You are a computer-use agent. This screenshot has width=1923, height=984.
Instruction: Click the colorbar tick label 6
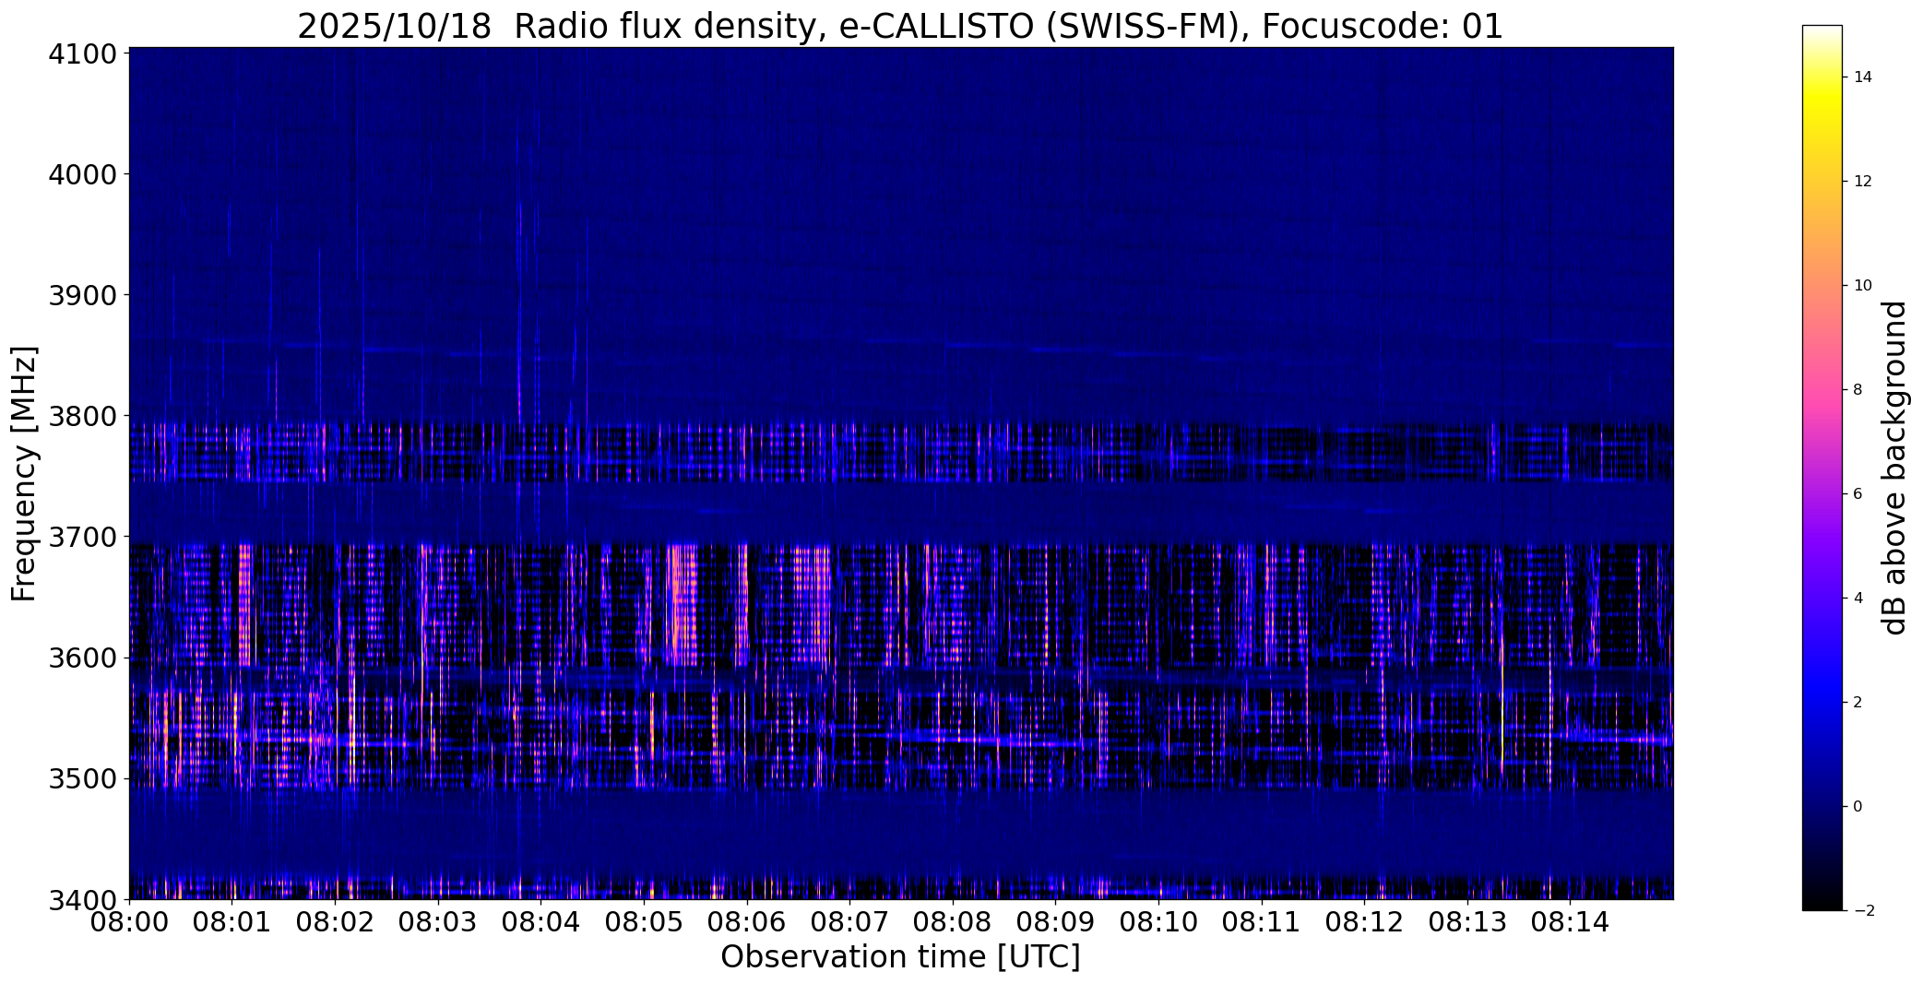pyautogui.click(x=1858, y=494)
